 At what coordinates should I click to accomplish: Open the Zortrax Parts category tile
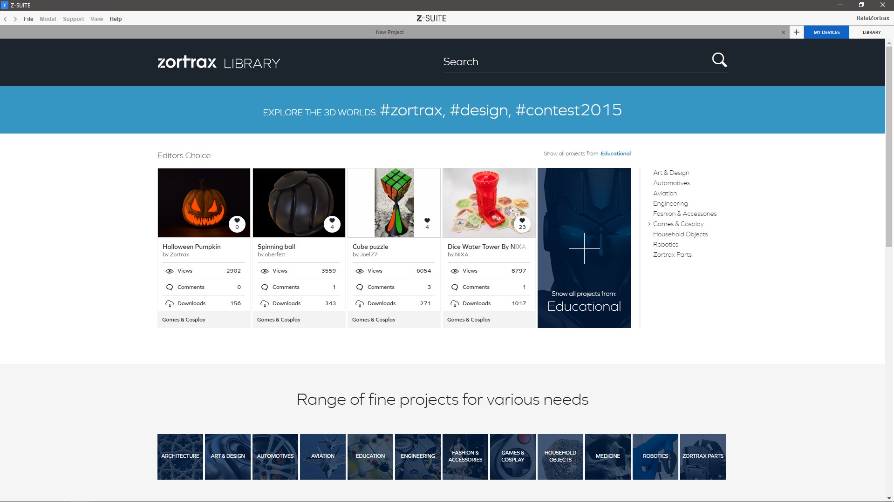[x=703, y=456]
